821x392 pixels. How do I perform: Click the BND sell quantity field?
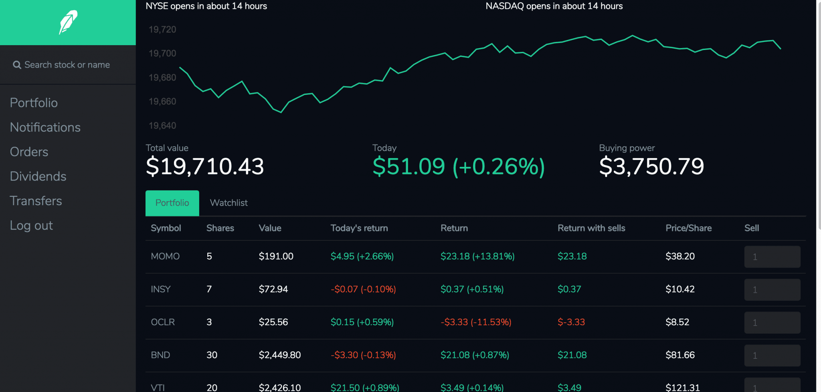pos(772,356)
